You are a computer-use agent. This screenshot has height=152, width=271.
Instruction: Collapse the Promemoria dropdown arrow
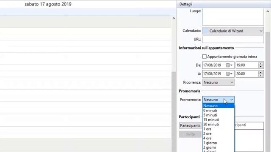pyautogui.click(x=232, y=100)
